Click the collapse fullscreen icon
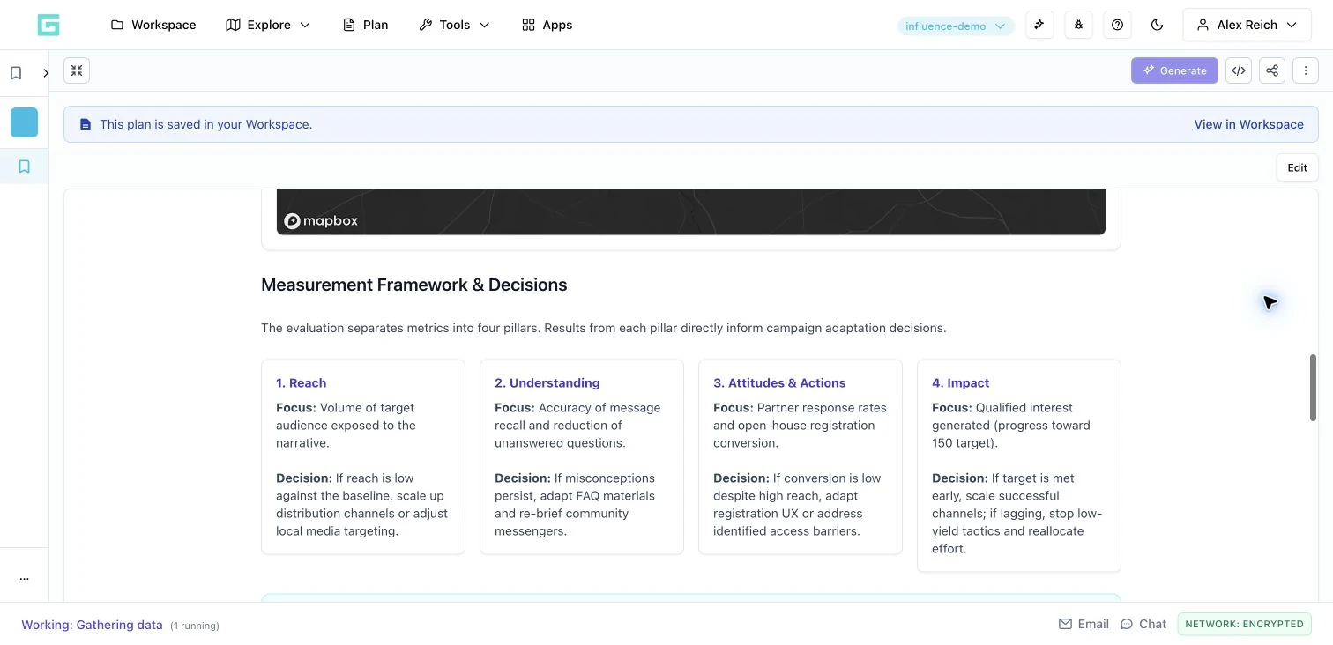 (x=77, y=70)
